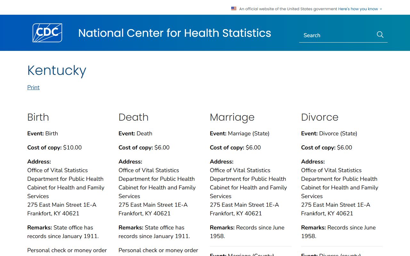This screenshot has height=256, width=410.
Task: Click 'Frankfort, KY 40621' under Birth
Action: [53, 213]
